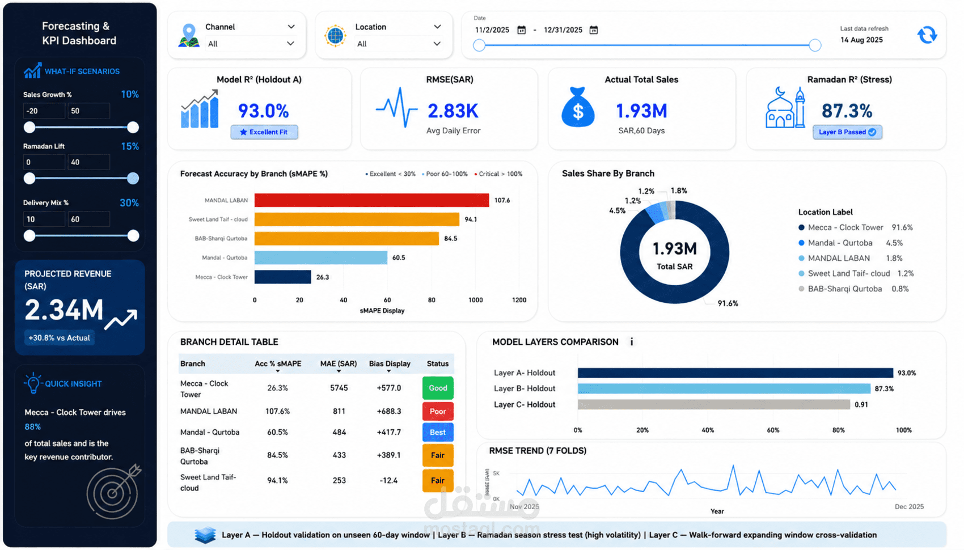Click the data refresh arrows icon
This screenshot has width=964, height=550.
[x=927, y=35]
